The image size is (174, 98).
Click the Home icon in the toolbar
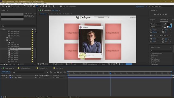[x=3, y=7]
